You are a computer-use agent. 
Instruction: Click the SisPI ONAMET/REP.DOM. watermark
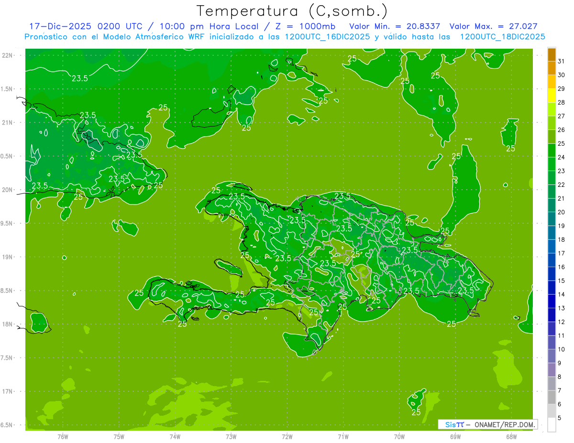coord(487,424)
